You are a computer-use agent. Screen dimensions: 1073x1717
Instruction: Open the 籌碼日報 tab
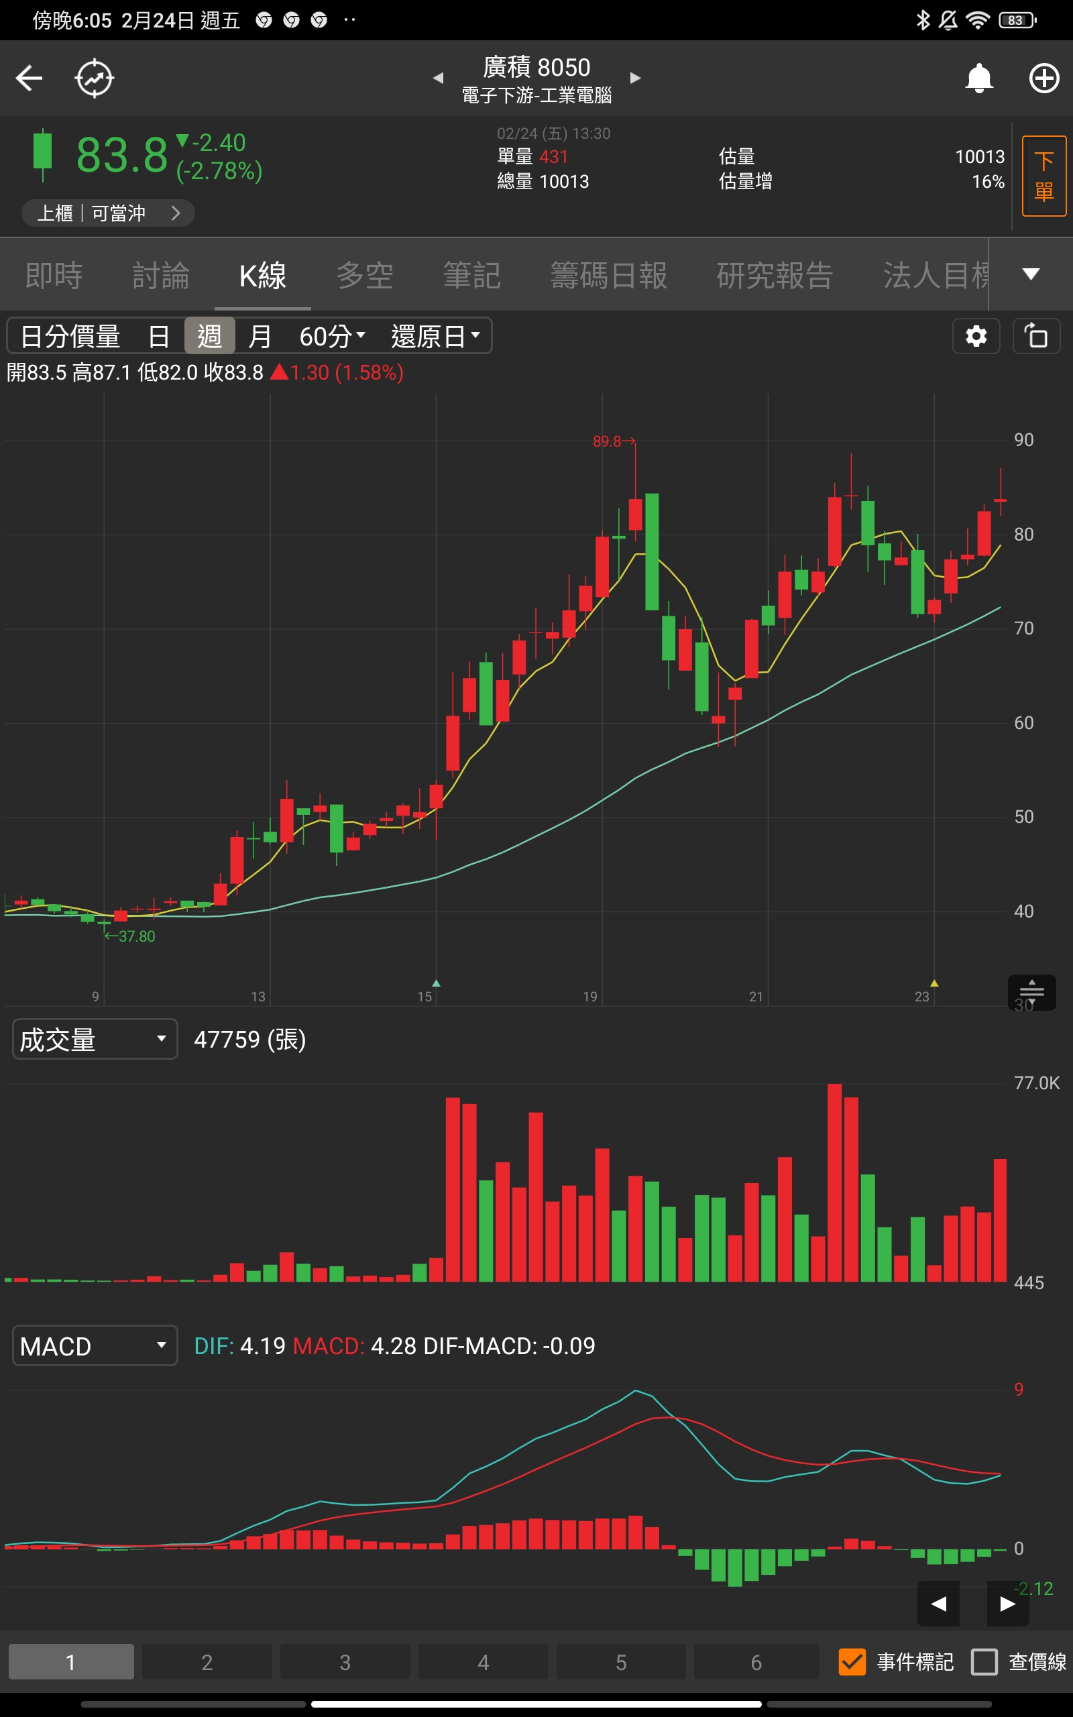click(x=608, y=275)
